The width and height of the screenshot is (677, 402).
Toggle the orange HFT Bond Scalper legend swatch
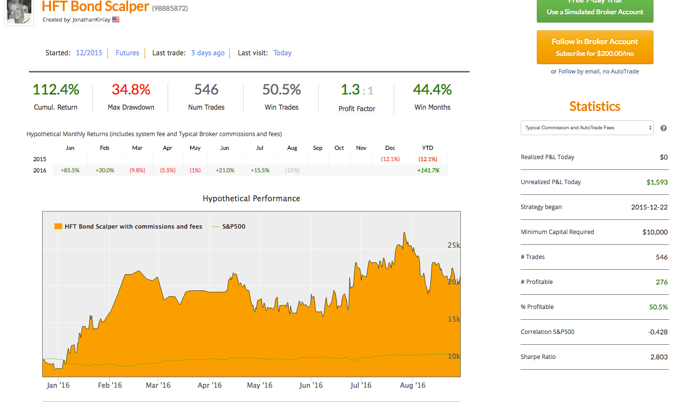click(57, 227)
